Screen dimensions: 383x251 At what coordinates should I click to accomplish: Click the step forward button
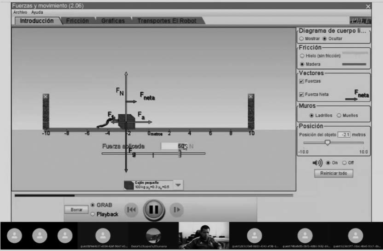(x=176, y=210)
